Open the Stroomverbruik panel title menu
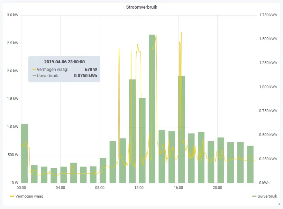 (141, 7)
